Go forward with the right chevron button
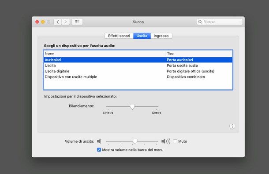 pos(66,22)
